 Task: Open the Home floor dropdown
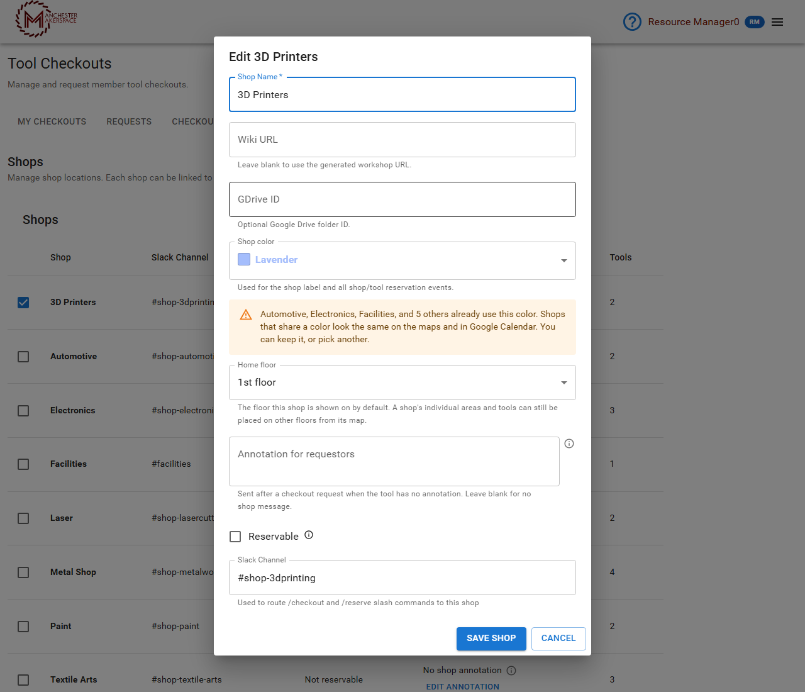402,382
